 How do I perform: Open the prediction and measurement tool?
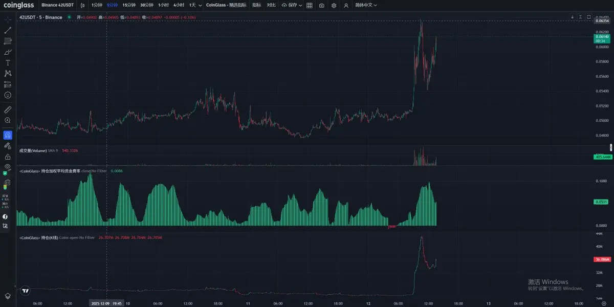click(x=8, y=84)
